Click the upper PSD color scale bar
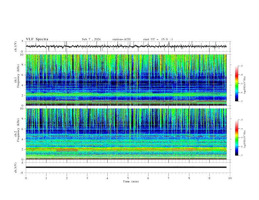 (236, 84)
